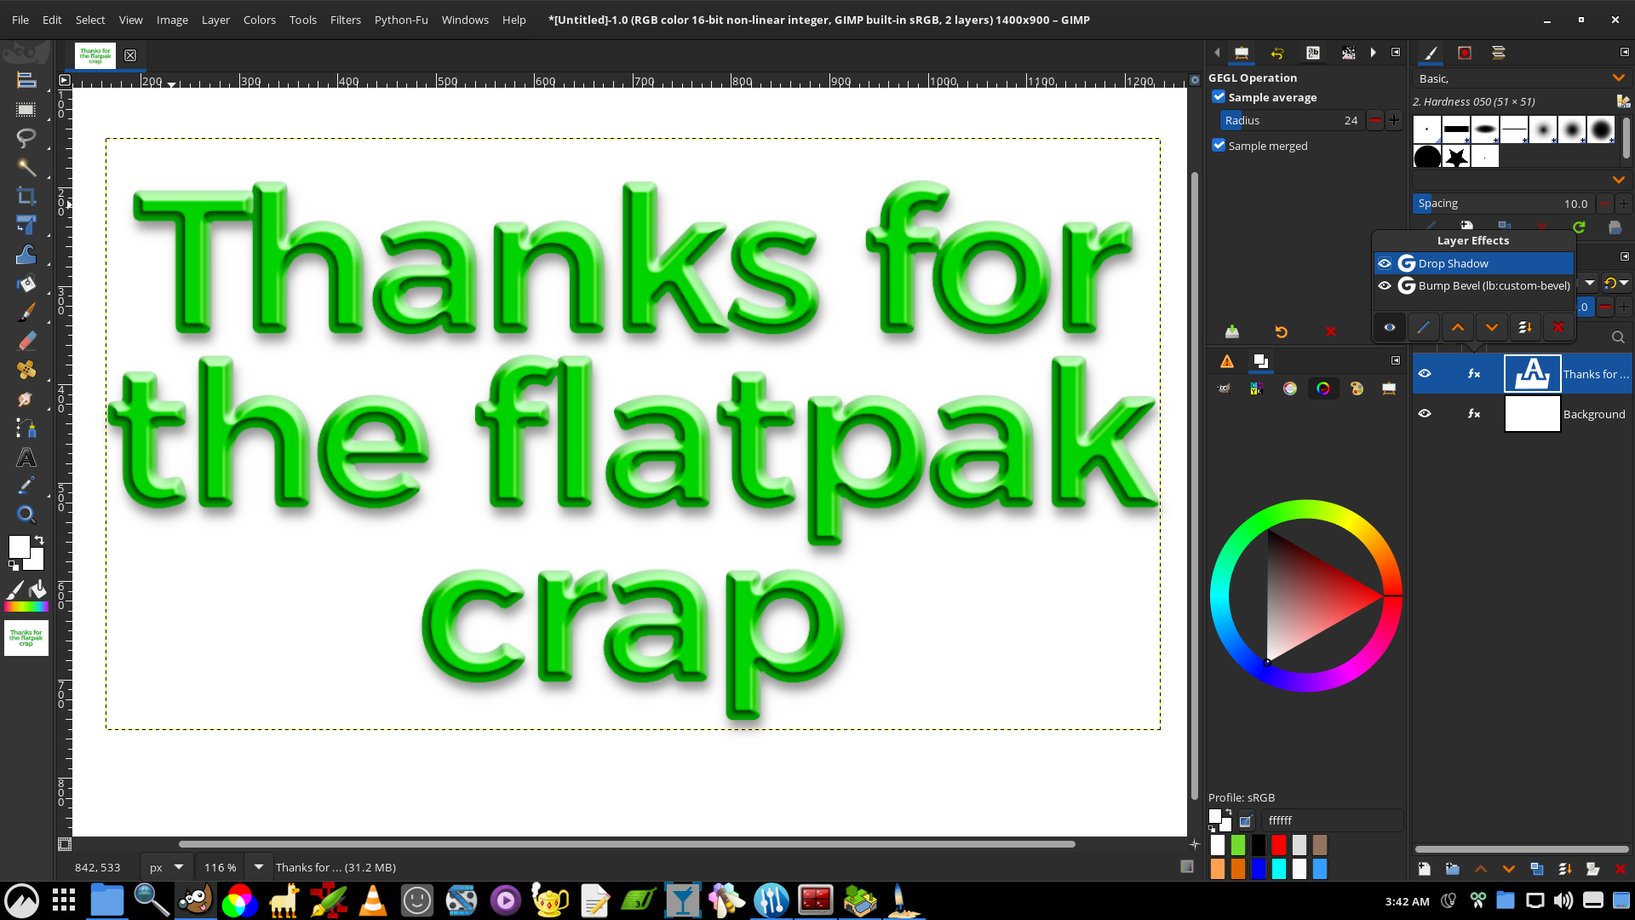Select the Eraser tool
1635x920 pixels.
click(26, 342)
